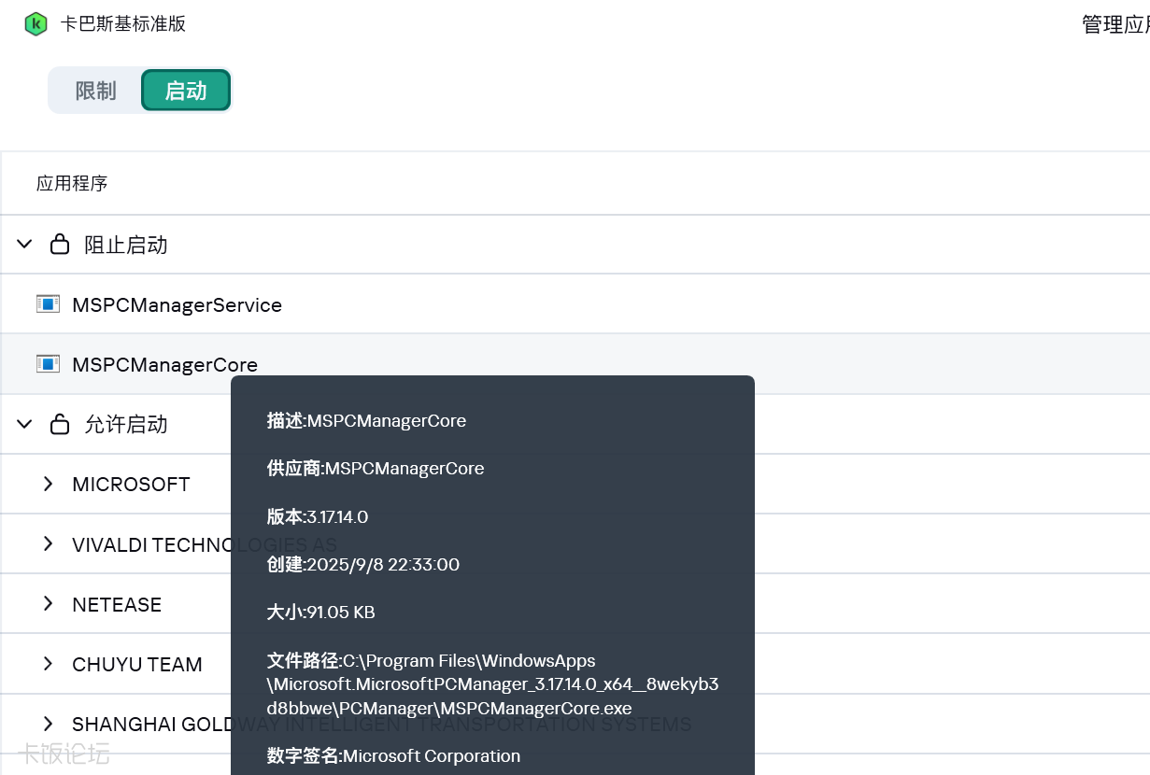Click the 卡巴斯基标准版 window title
This screenshot has height=775, width=1150.
(x=123, y=24)
